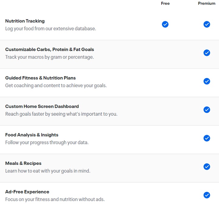This screenshot has height=204, width=219.
Task: Click Customizable Carbs, Protein & Fat Goals title
Action: [50, 49]
